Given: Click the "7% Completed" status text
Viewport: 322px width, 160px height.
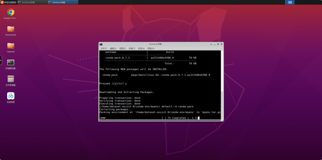Looking at the screenshot, I should [177, 118].
